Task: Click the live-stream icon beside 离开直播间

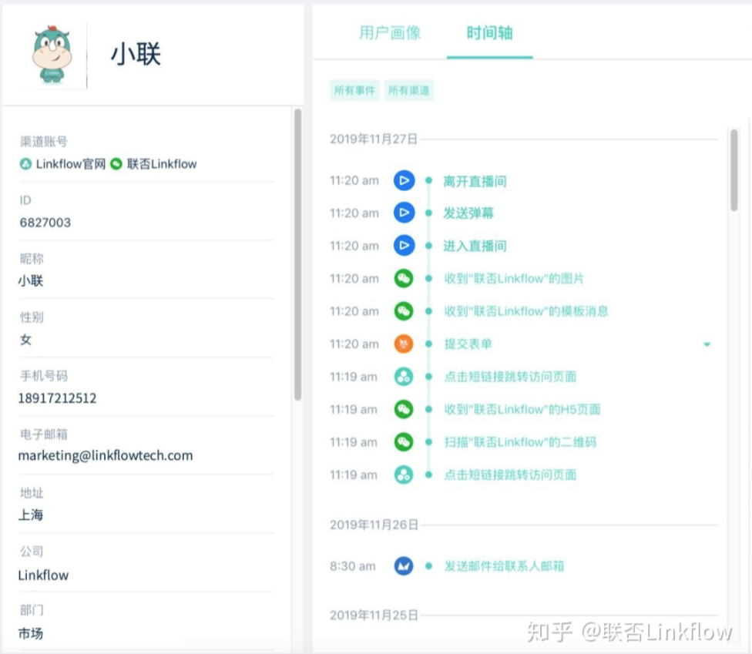Action: coord(404,181)
